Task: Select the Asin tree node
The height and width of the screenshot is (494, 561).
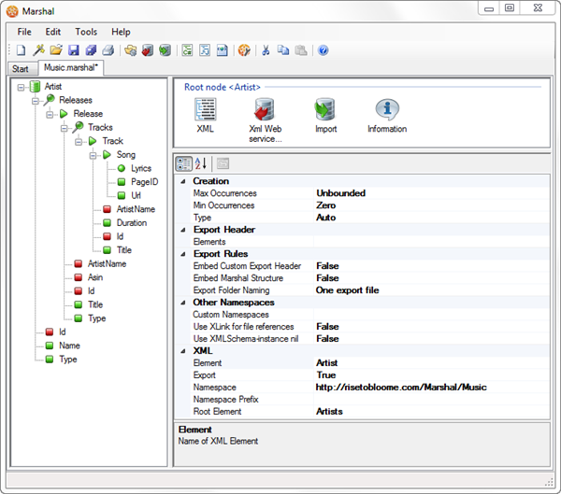Action: click(x=95, y=277)
